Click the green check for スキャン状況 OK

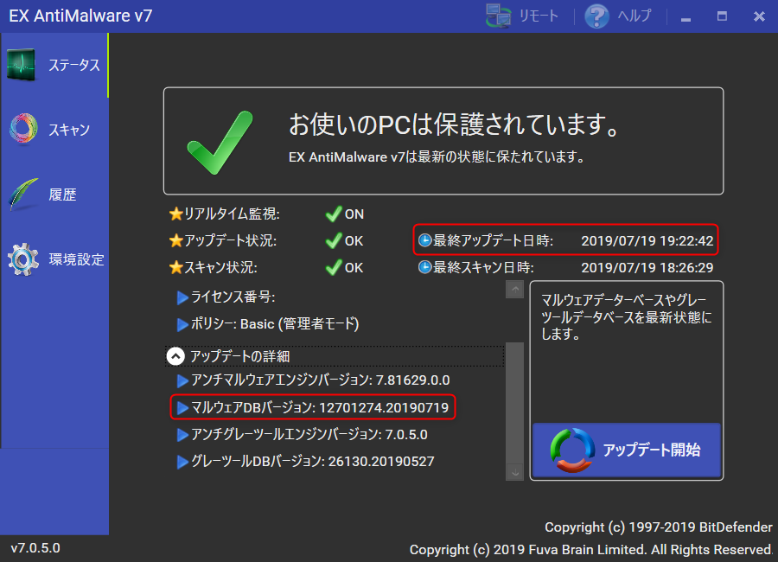[334, 267]
